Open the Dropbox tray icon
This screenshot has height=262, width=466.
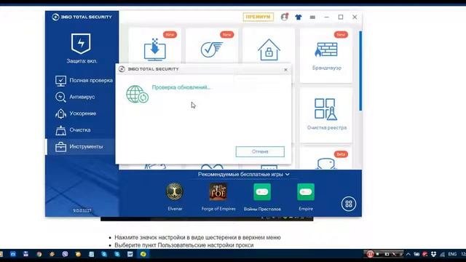[x=434, y=254]
